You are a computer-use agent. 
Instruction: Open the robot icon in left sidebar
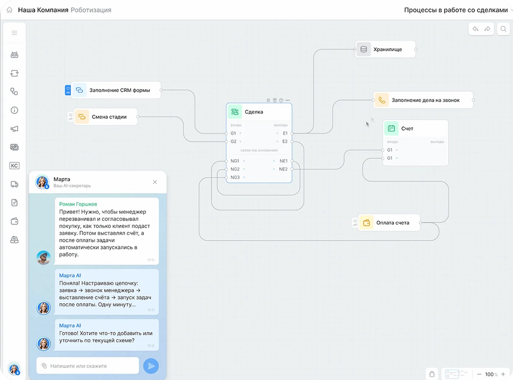[x=14, y=55]
